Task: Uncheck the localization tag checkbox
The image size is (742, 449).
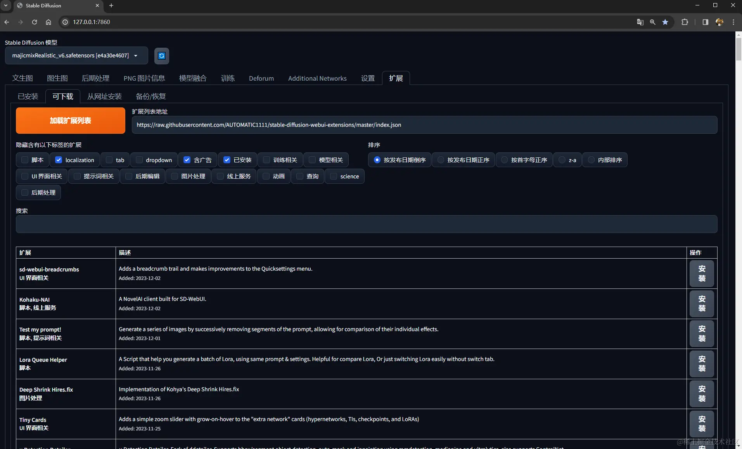Action: (59, 160)
